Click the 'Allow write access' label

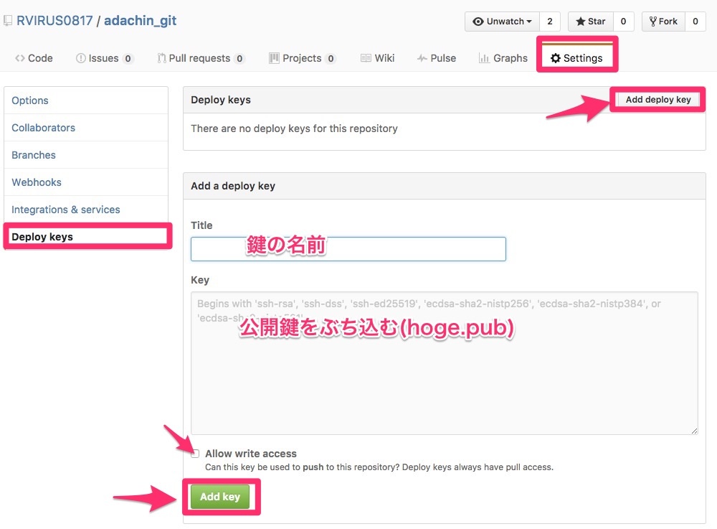251,454
